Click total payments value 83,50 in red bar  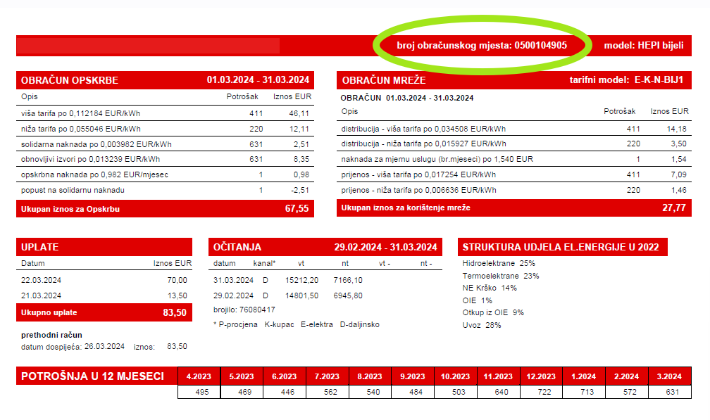175,312
